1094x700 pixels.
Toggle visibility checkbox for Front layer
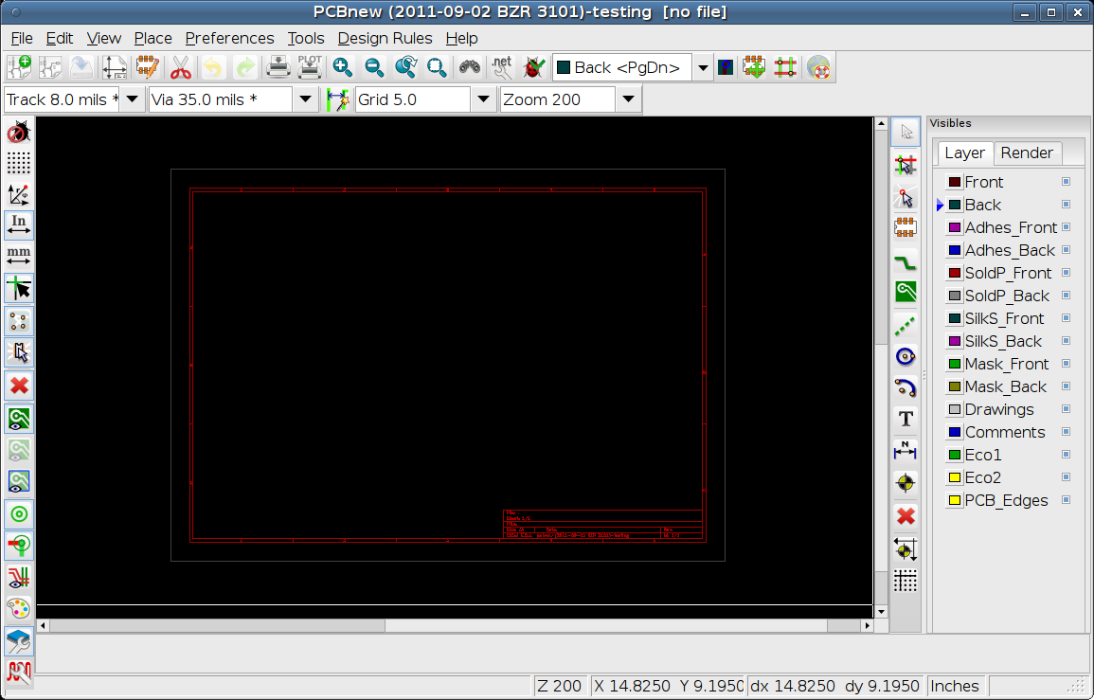[x=1066, y=182]
